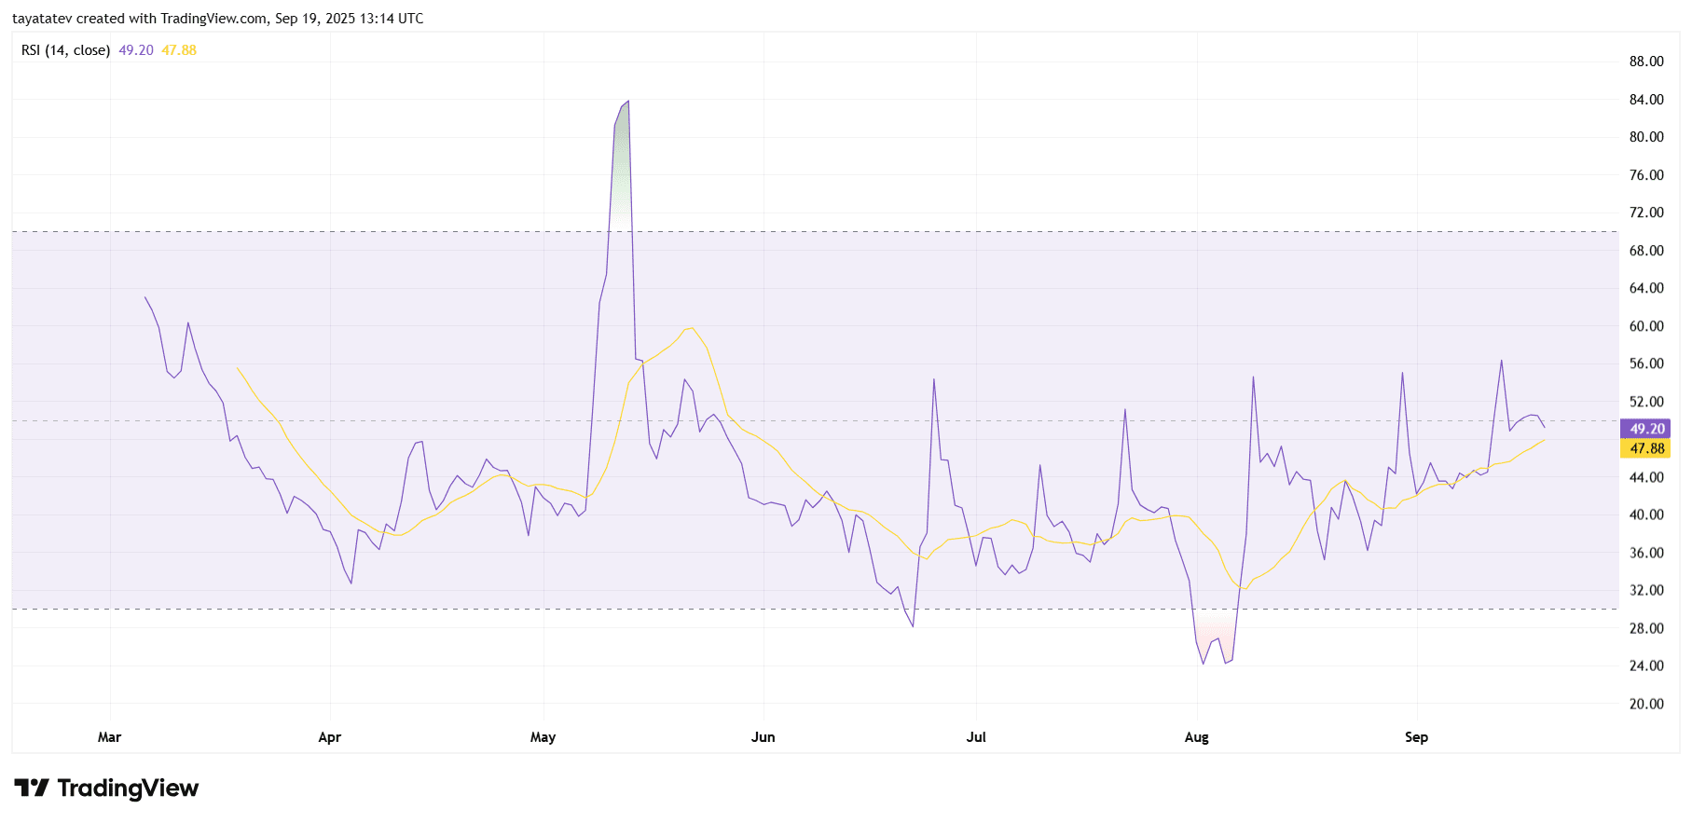The width and height of the screenshot is (1692, 823).
Task: Click the yellow 47.88 value in legend
Action: 179,50
